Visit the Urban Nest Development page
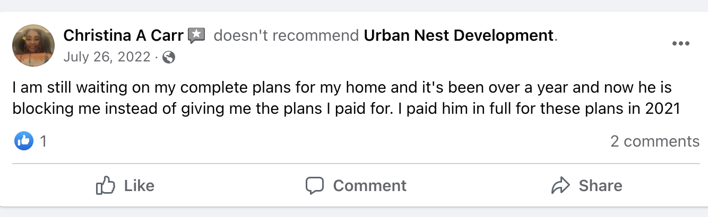Image resolution: width=708 pixels, height=217 pixels. [x=459, y=36]
